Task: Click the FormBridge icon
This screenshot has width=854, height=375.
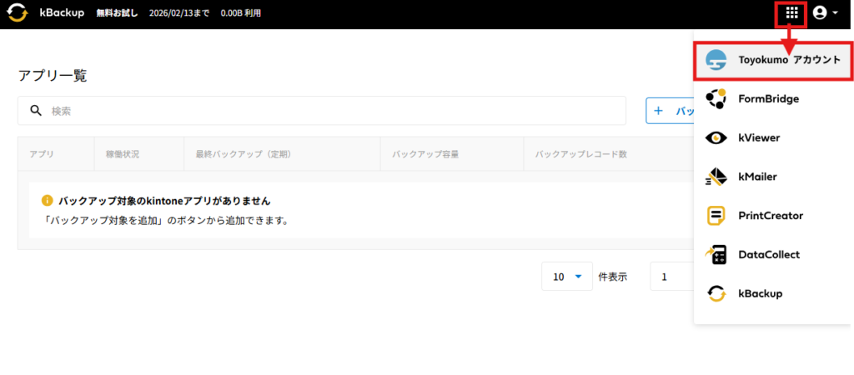Action: pos(716,98)
